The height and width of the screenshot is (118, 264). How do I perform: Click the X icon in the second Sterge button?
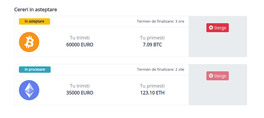(x=211, y=76)
